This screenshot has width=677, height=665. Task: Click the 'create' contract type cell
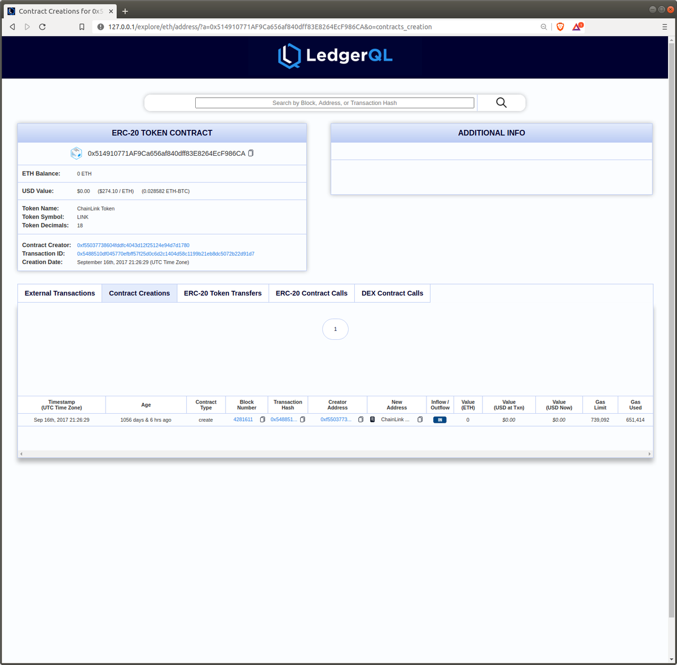pos(206,420)
